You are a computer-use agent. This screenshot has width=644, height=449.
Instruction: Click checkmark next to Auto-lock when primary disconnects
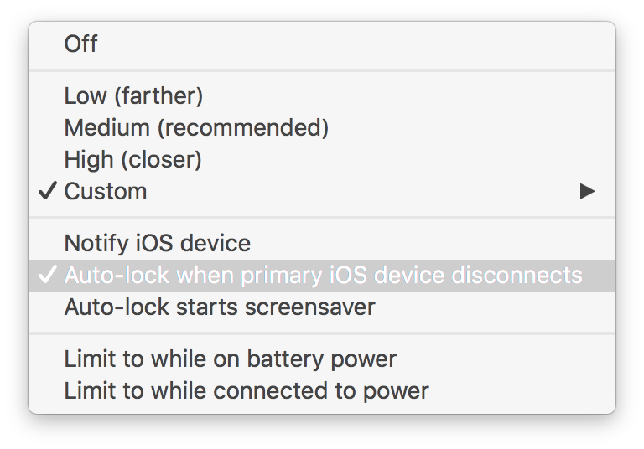pos(48,275)
